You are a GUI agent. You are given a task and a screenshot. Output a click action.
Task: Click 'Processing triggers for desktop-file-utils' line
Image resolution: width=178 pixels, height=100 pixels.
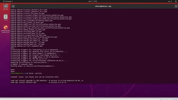[39, 52]
